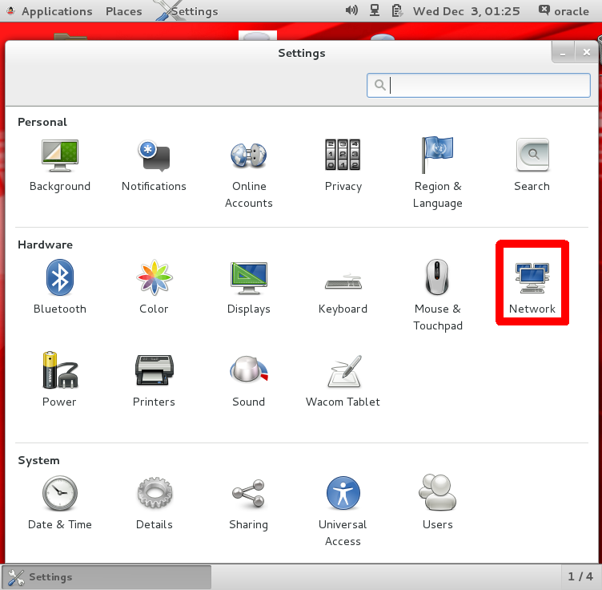
Task: Open Date & Time settings
Action: click(x=60, y=503)
